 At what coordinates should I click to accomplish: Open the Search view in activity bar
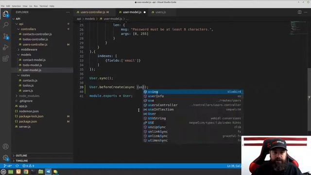pos(5,25)
